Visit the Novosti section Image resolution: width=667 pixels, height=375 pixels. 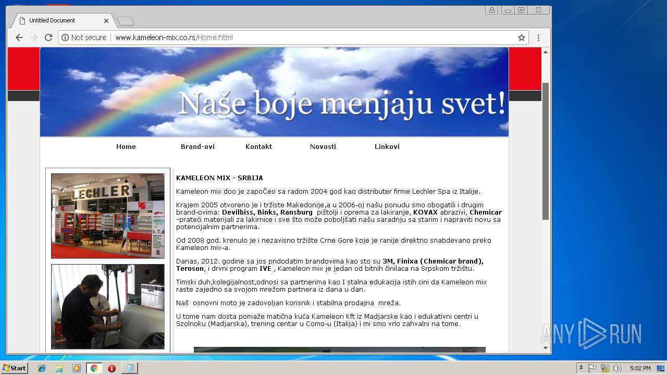323,147
